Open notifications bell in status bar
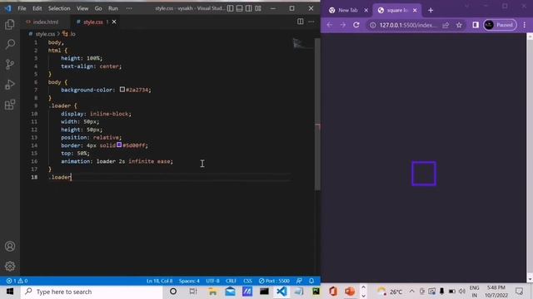533x299 pixels. tap(311, 281)
